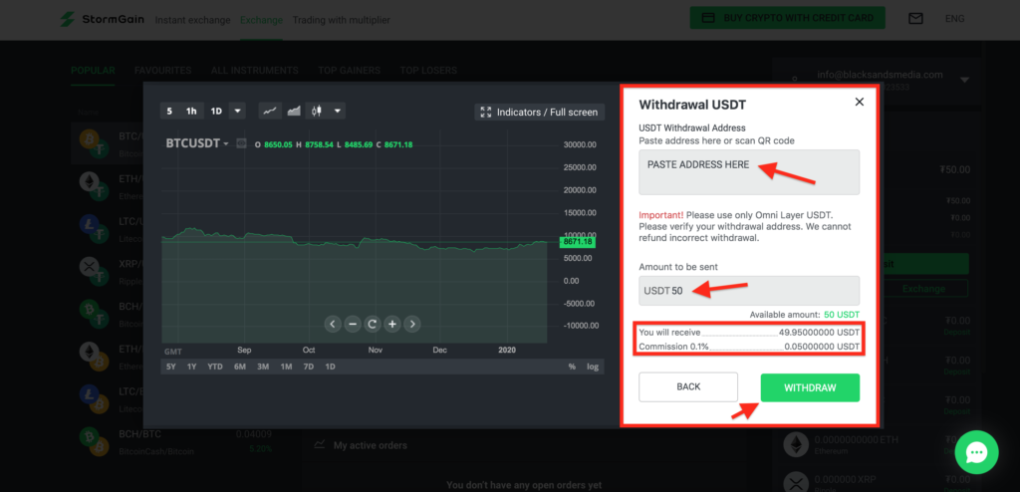Click the account email info@blacksandsmedia.com
The height and width of the screenshot is (492, 1020).
tap(880, 75)
